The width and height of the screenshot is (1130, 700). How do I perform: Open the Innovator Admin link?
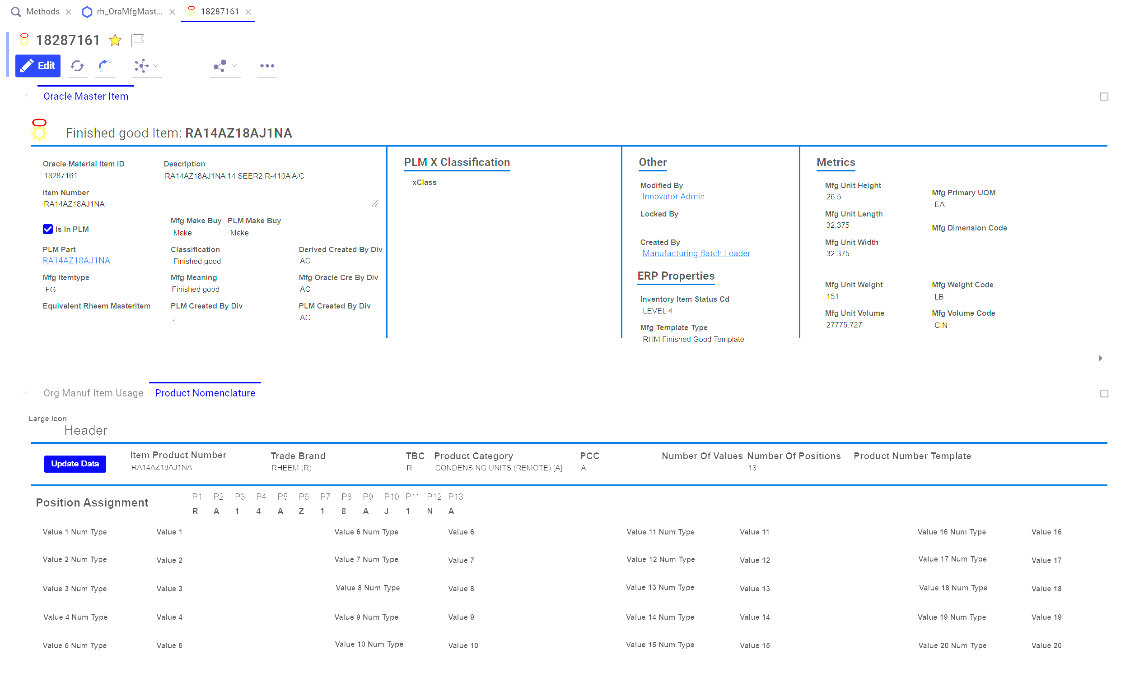pyautogui.click(x=673, y=197)
